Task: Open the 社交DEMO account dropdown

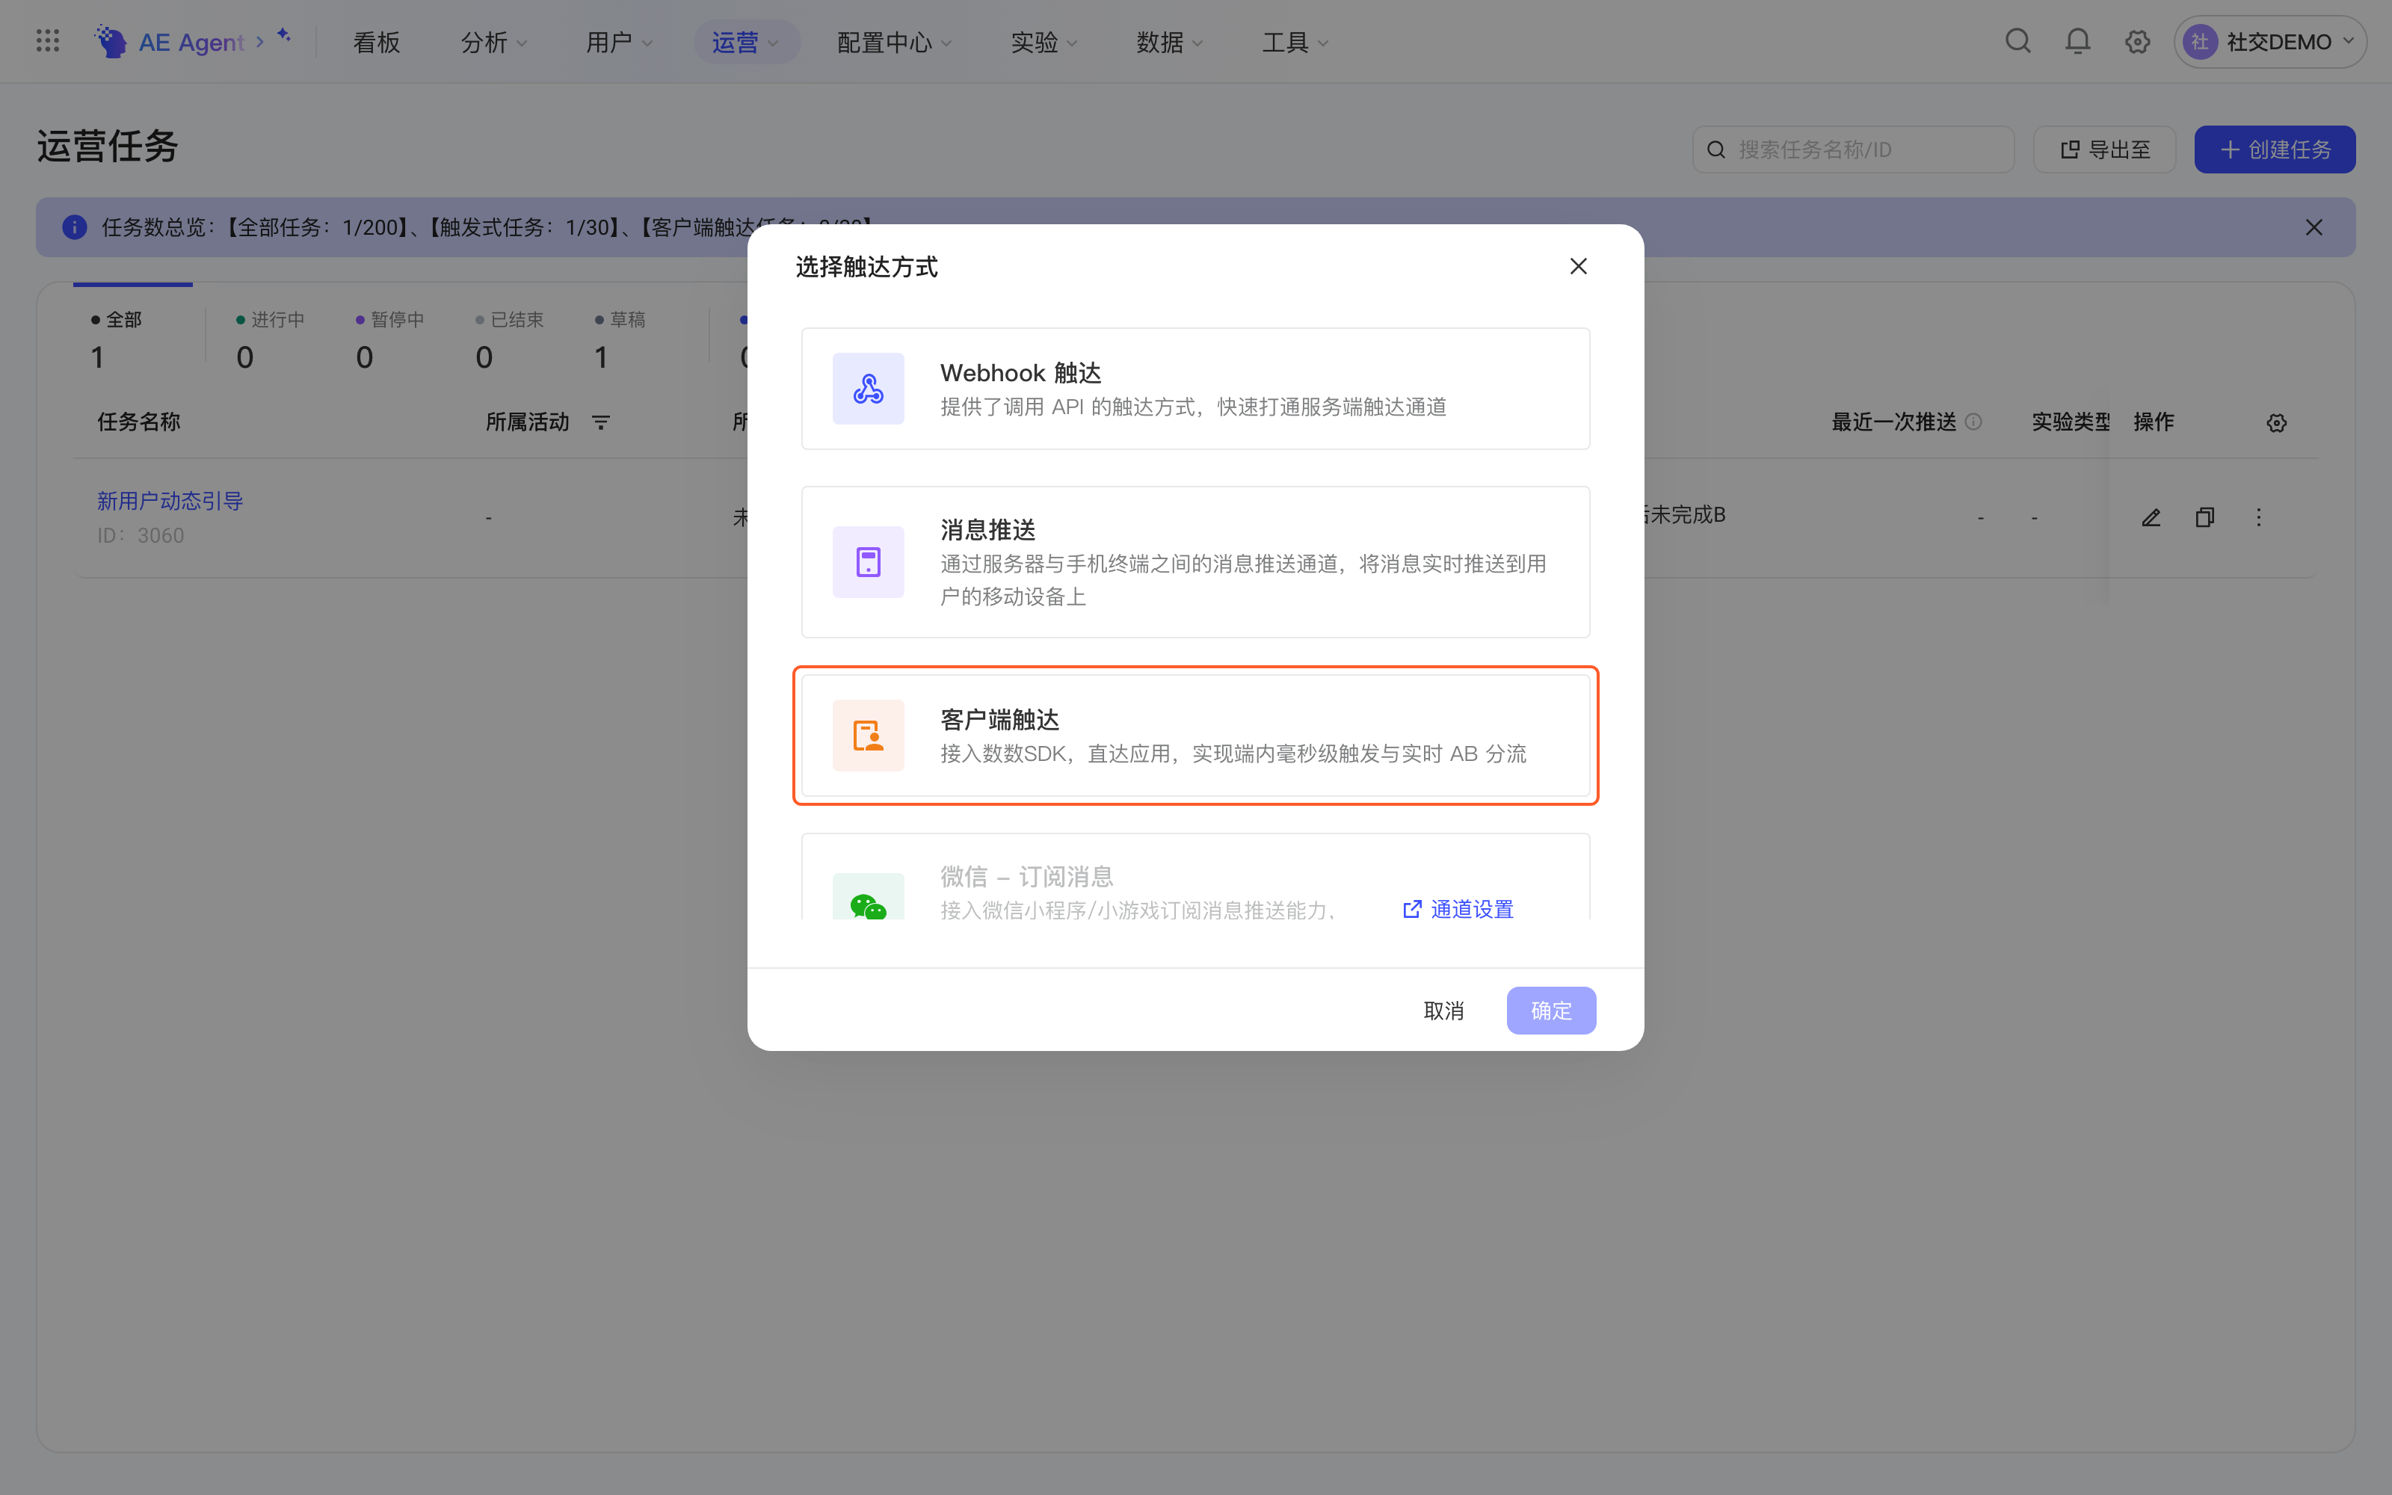Action: click(2269, 42)
